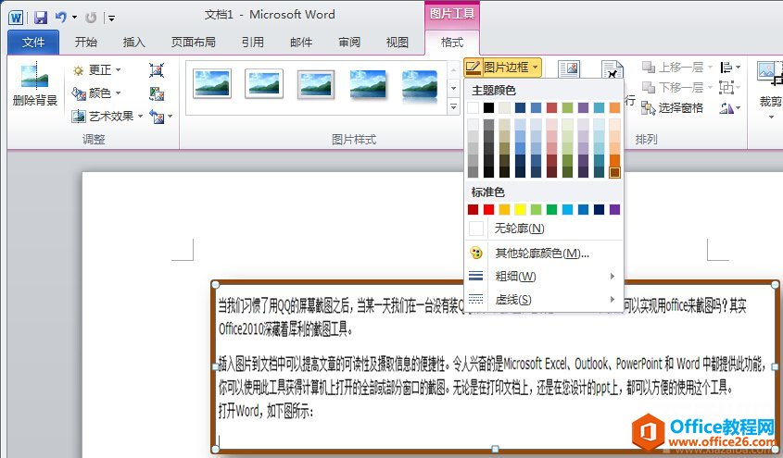Pick the top-row red theme color swatch
Screen dimensions: 783x458
(x=551, y=107)
